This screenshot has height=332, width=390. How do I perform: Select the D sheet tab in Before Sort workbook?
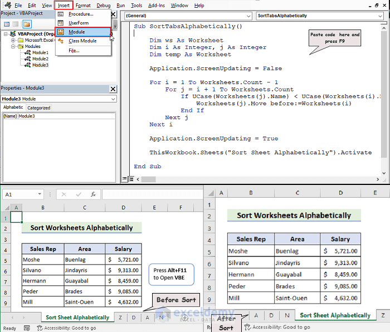click(x=134, y=318)
